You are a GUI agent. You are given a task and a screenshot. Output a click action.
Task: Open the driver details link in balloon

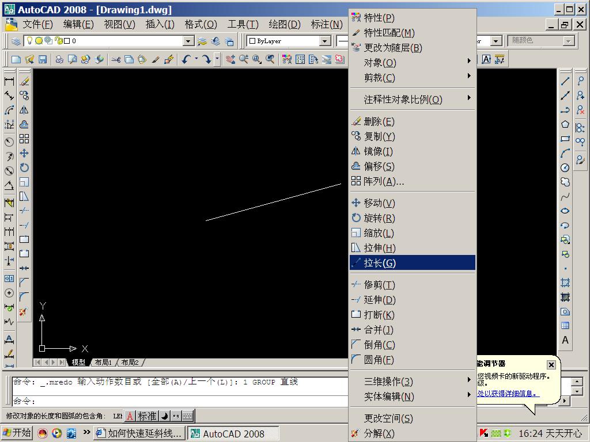508,393
